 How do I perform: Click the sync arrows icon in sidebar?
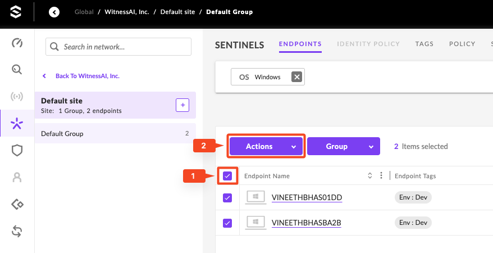point(17,231)
